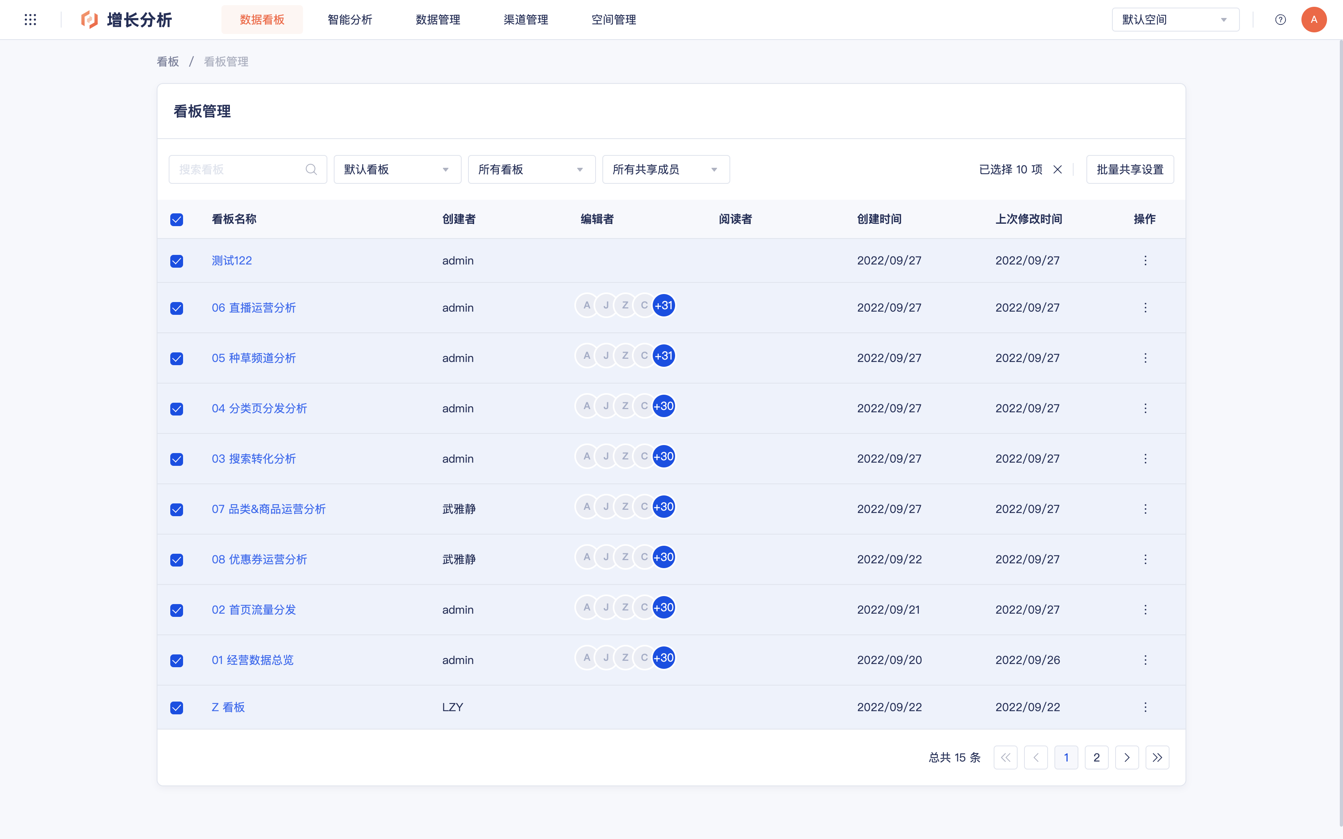
Task: Click the Z editor avatar for 08 优惠券运营分析
Action: [x=626, y=557]
